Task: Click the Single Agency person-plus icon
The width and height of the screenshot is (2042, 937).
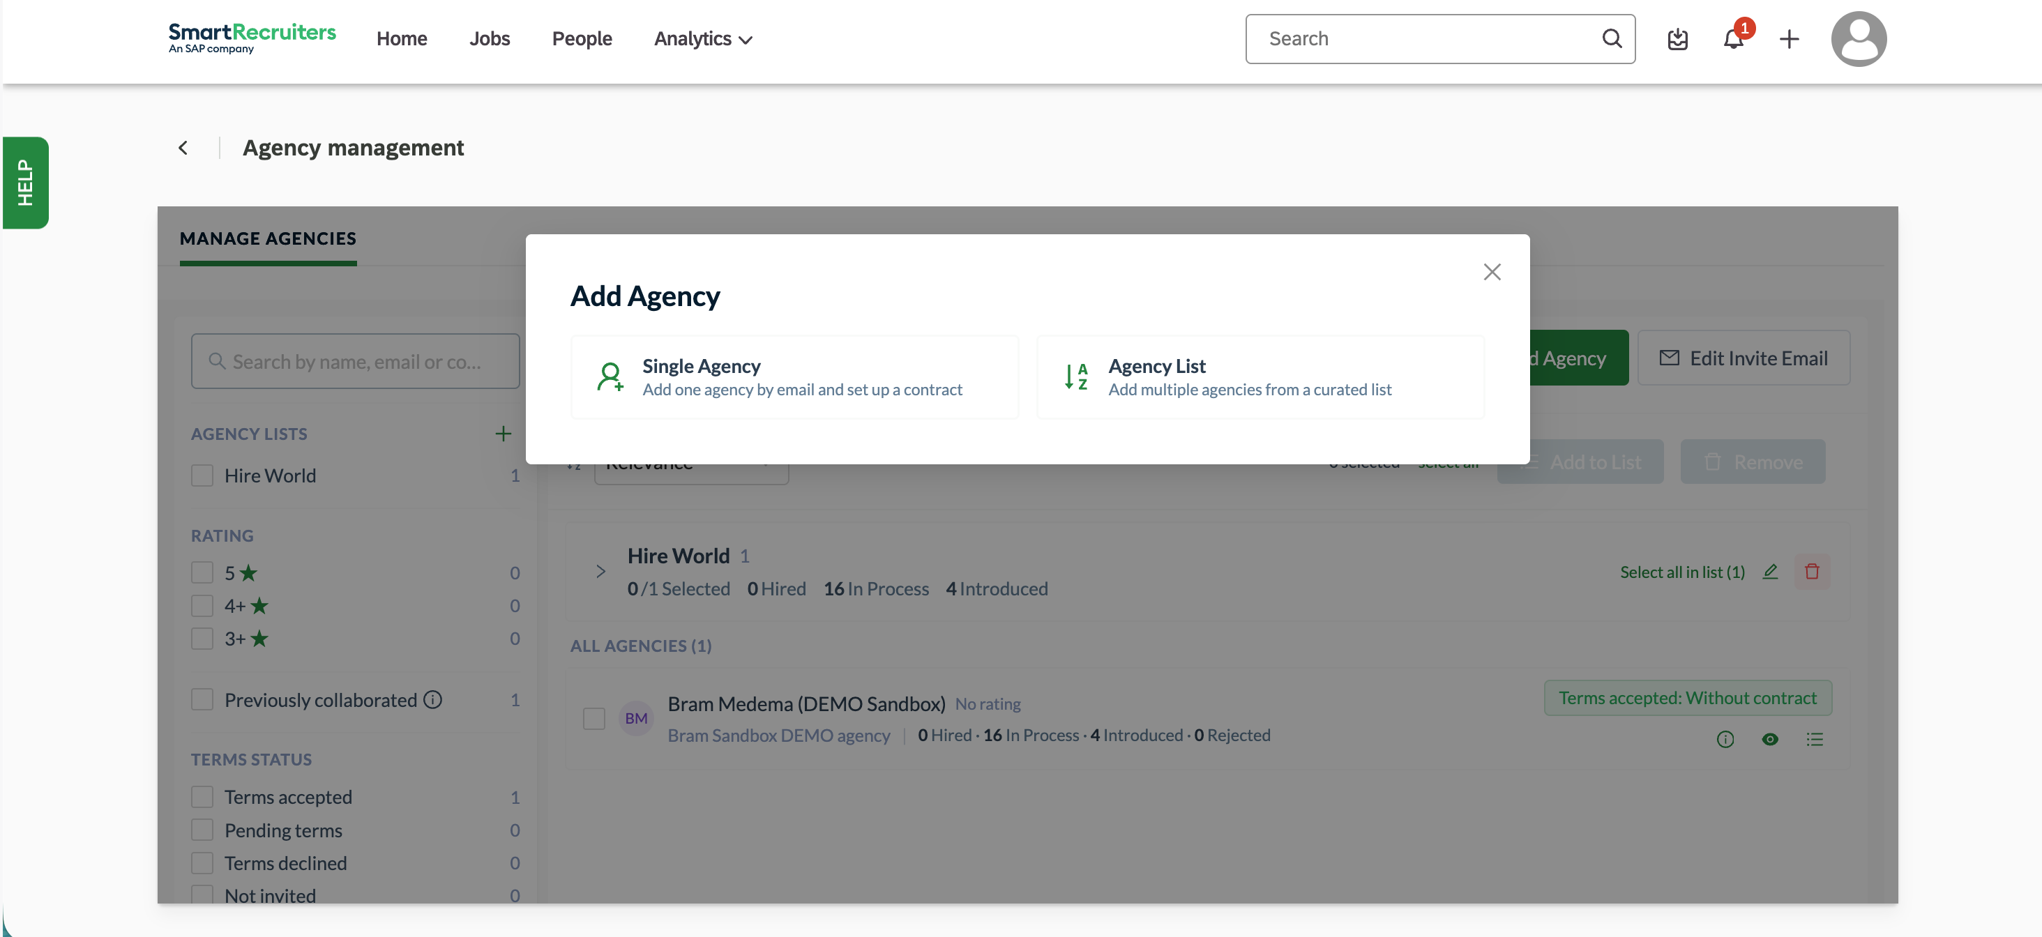Action: (610, 377)
